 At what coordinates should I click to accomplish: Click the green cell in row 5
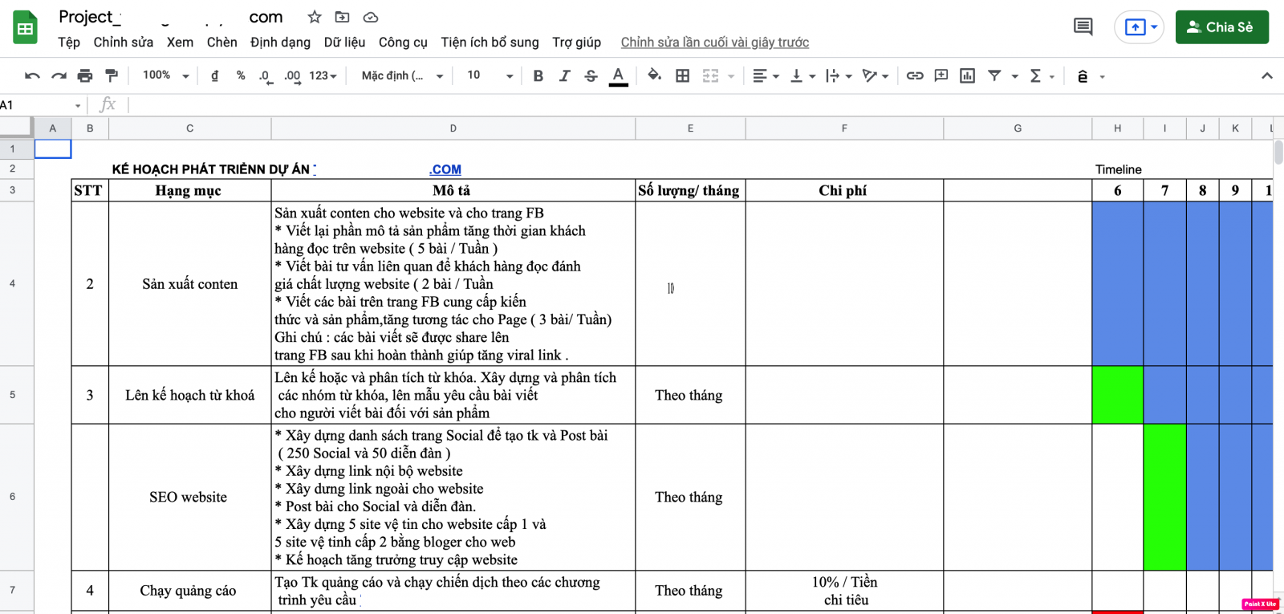(x=1117, y=395)
